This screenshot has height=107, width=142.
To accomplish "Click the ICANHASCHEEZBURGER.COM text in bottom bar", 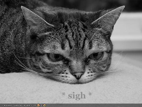I will (x=19, y=105).
